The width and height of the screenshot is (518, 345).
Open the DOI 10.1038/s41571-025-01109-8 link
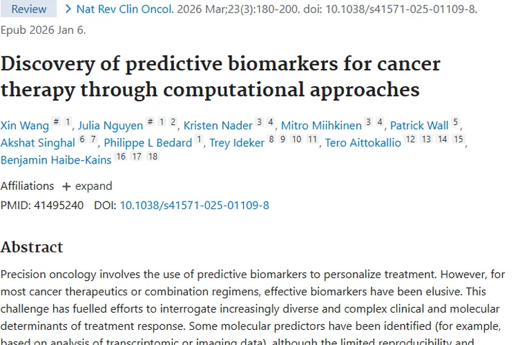point(194,205)
